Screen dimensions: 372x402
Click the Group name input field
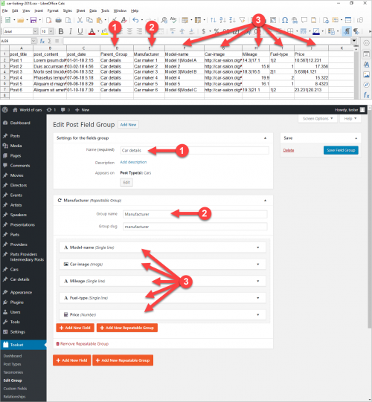click(195, 214)
